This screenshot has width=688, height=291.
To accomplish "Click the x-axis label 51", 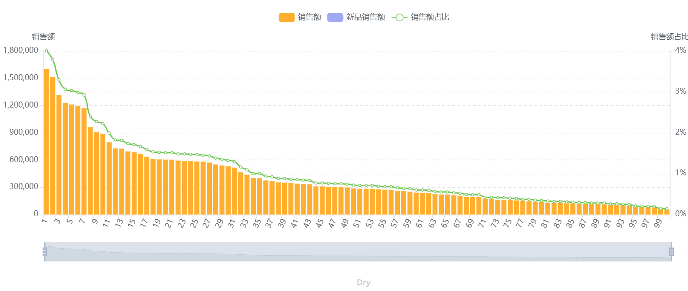I will (x=357, y=223).
